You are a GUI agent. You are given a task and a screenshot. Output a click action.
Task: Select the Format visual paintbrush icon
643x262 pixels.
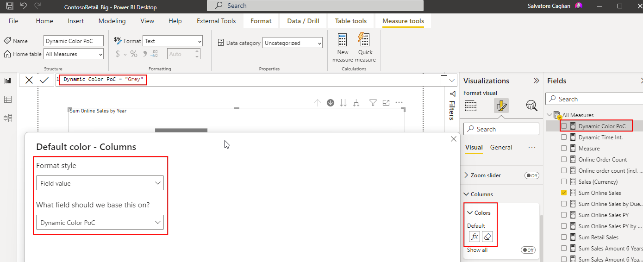pyautogui.click(x=501, y=106)
